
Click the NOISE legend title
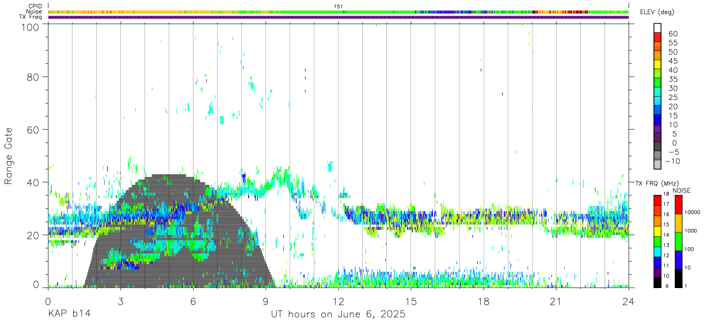click(681, 190)
